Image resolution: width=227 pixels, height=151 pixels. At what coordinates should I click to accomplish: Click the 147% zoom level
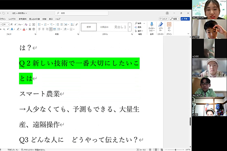(188, 149)
